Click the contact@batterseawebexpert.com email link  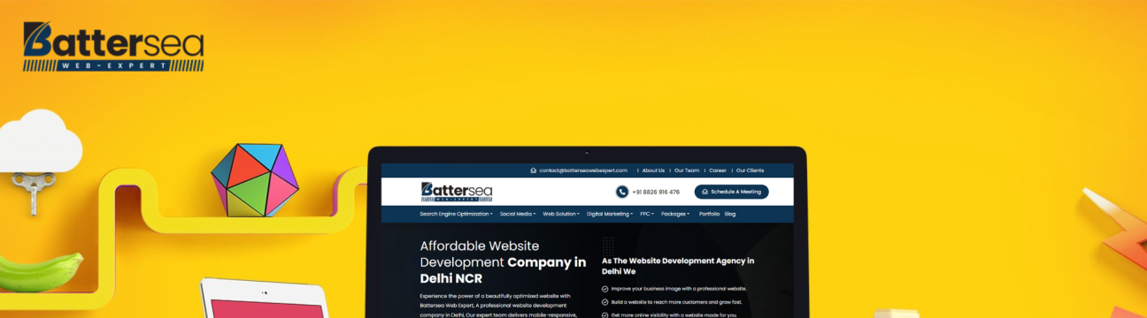coord(583,170)
